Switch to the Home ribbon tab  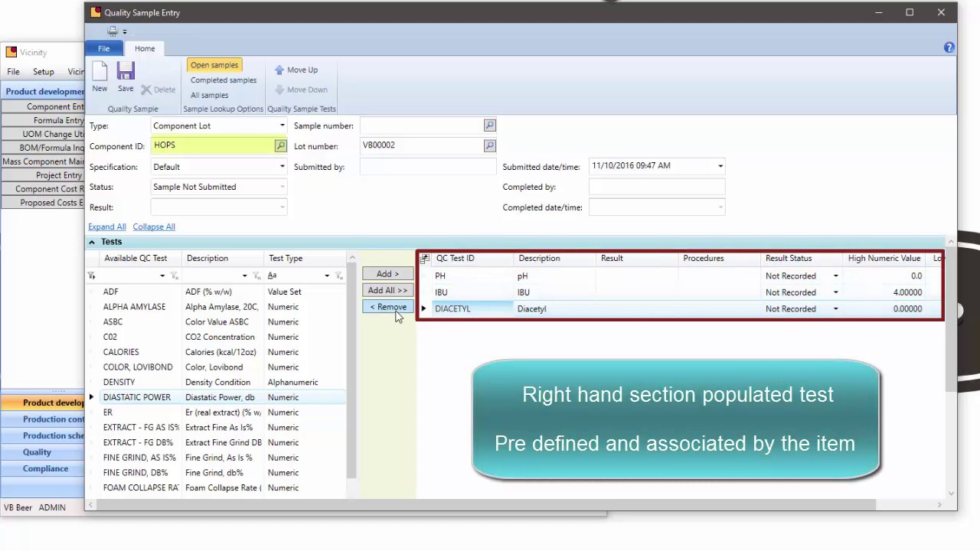145,48
